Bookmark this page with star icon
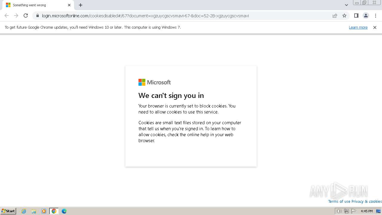The image size is (382, 215). 344,16
